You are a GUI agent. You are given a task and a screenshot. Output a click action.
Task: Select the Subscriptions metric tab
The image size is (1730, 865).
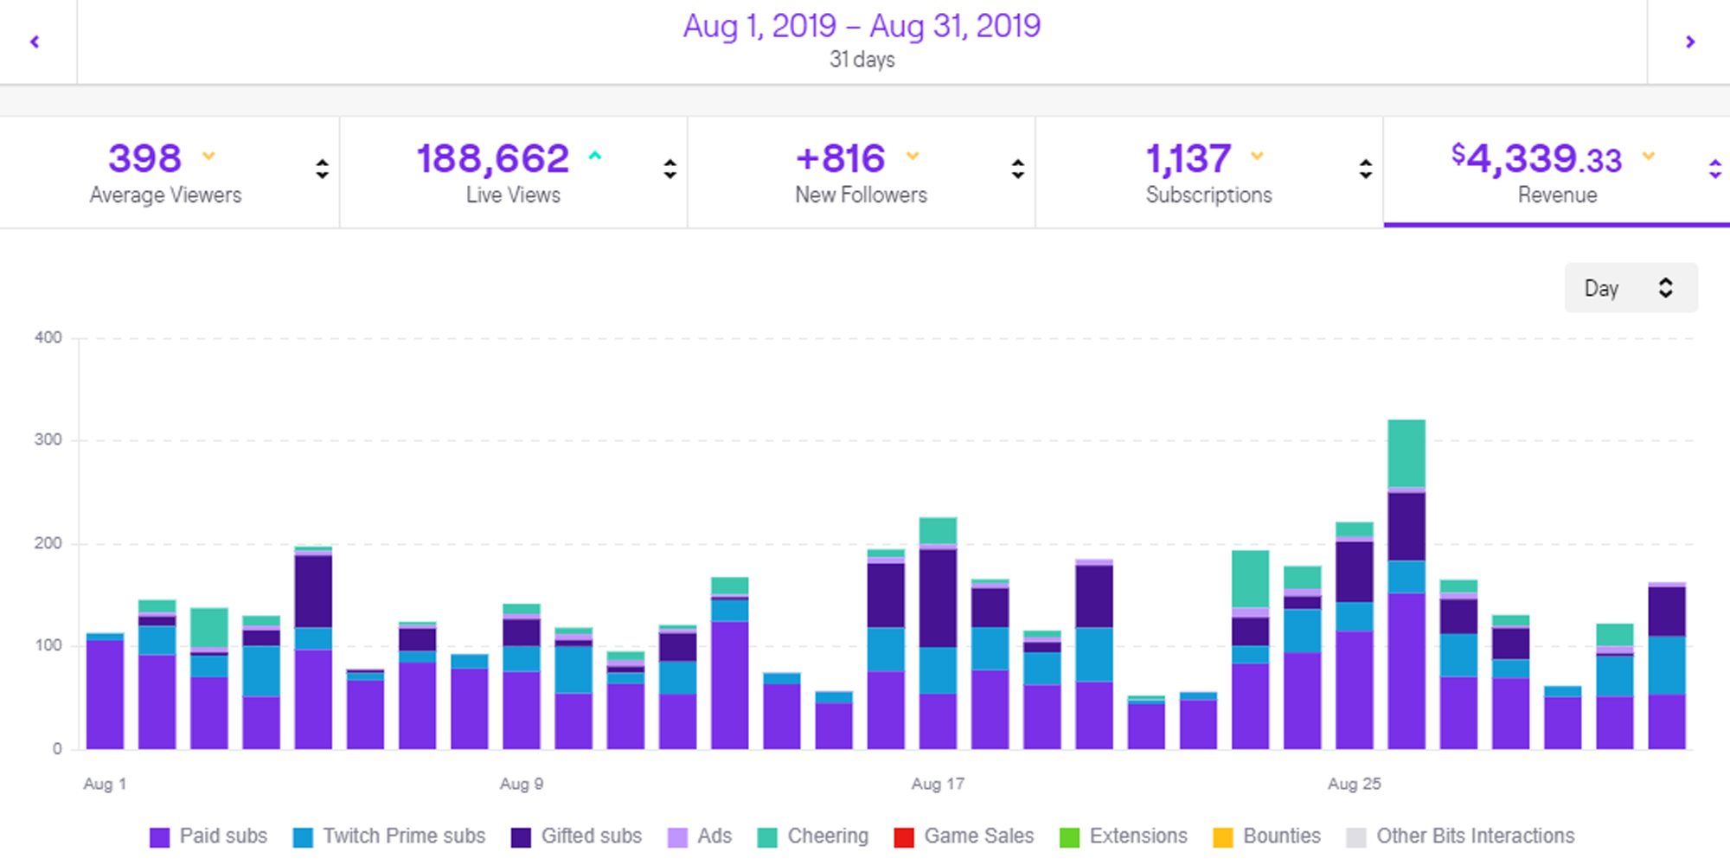click(1209, 172)
